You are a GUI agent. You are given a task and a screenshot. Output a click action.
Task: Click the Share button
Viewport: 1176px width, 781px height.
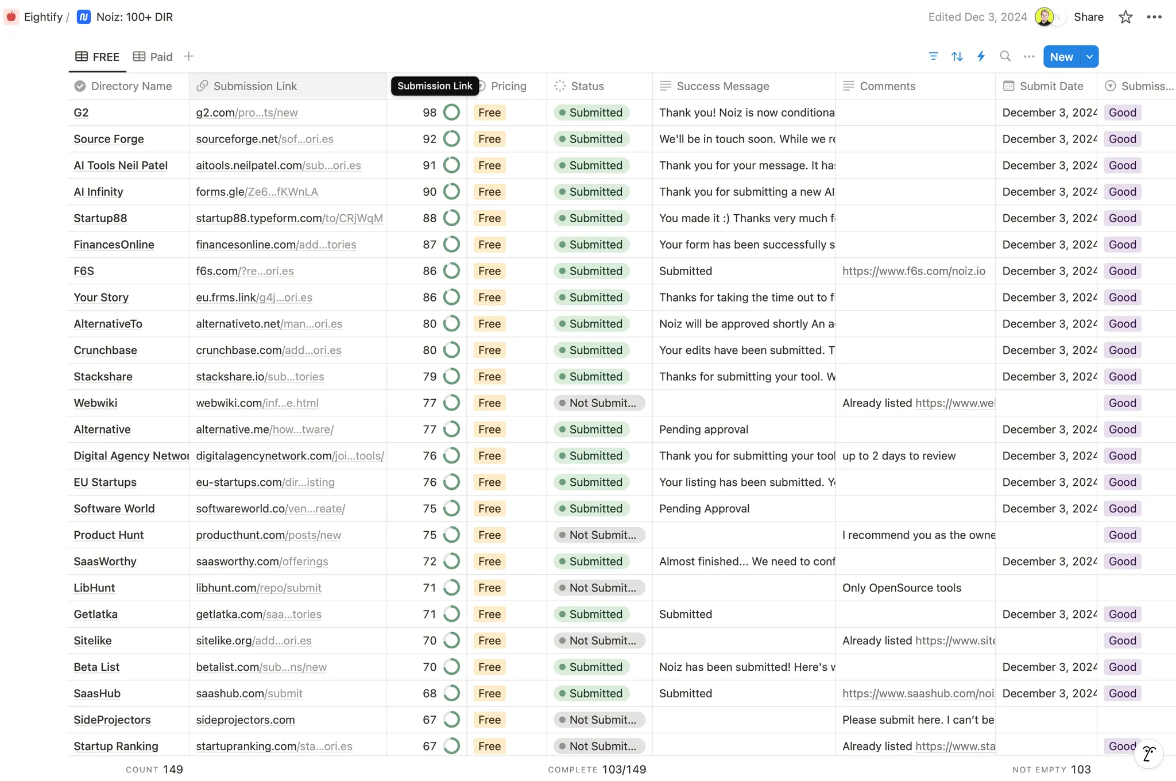pyautogui.click(x=1089, y=17)
